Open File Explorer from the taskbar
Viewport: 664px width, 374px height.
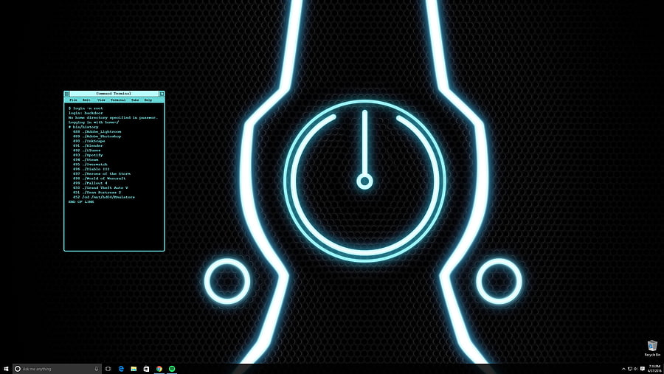(x=134, y=369)
